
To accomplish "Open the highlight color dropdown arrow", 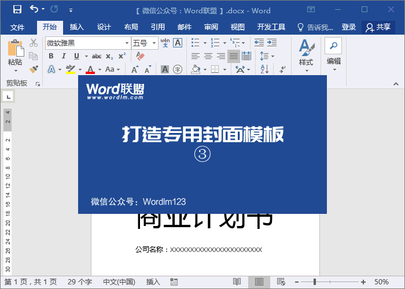I will coord(80,70).
